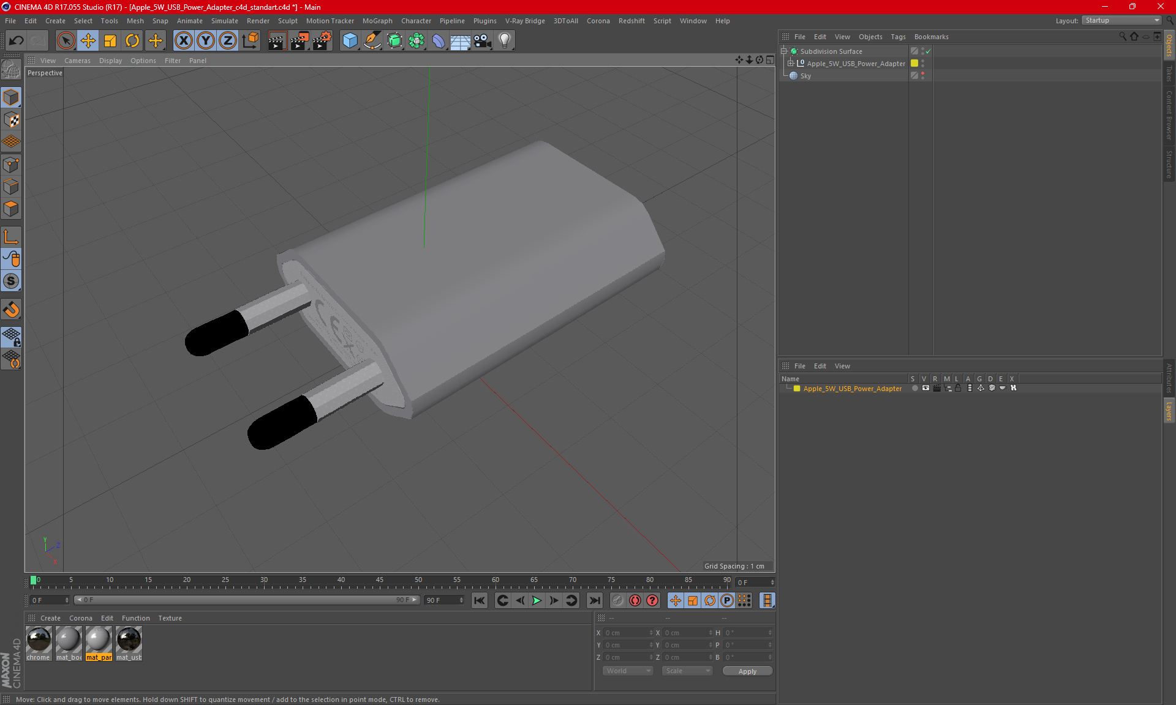Open Edit Render Settings icon
This screenshot has width=1176, height=705.
point(322,41)
